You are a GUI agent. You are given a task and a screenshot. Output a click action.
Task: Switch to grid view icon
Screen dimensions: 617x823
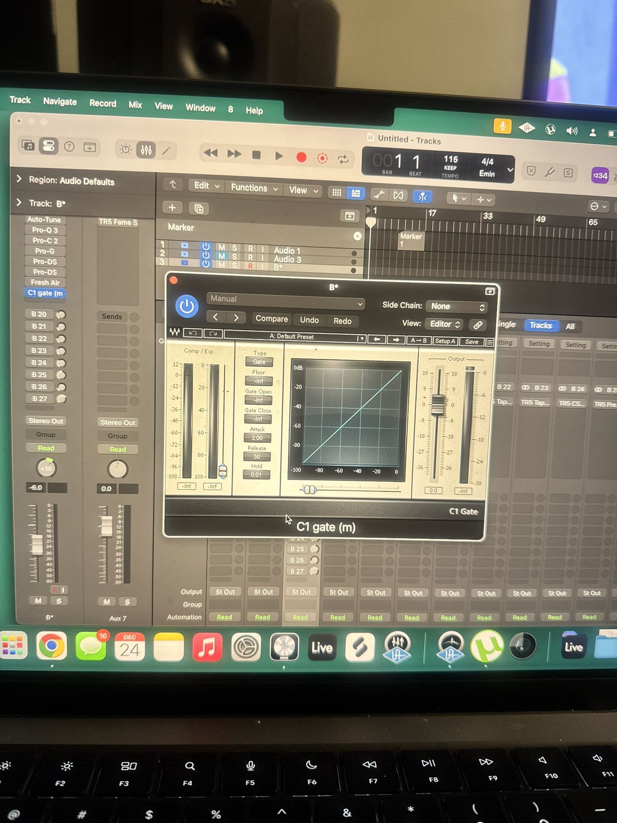(337, 193)
